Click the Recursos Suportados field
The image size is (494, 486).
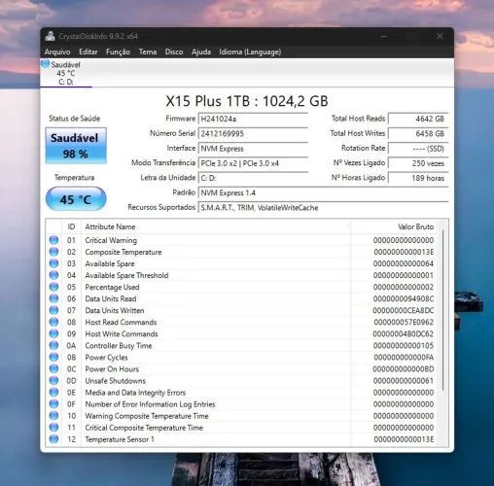coord(323,208)
